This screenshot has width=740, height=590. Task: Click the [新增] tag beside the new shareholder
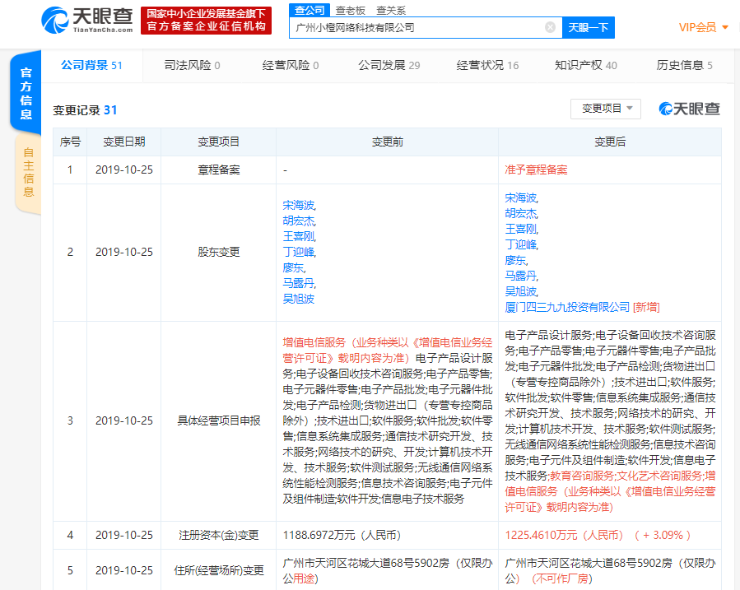click(646, 307)
